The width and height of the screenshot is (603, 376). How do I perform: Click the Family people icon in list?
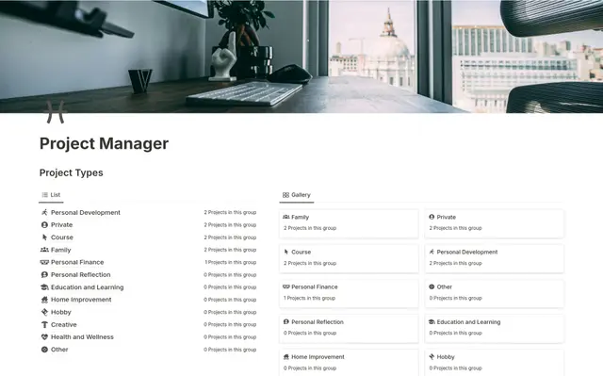coord(44,250)
